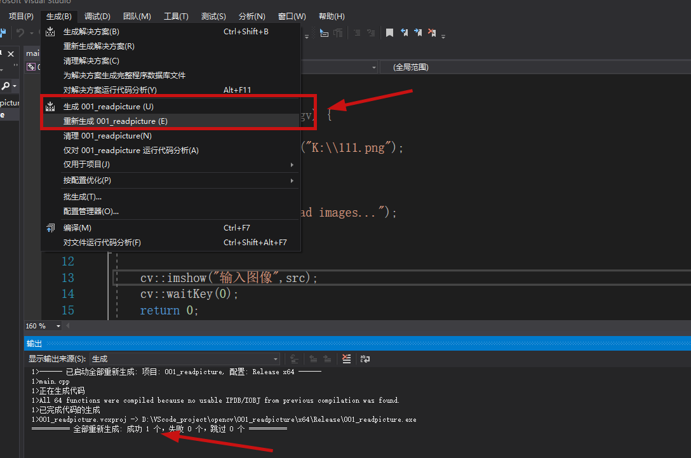This screenshot has height=458, width=691.
Task: Go to next message icon in output
Action: pos(328,359)
